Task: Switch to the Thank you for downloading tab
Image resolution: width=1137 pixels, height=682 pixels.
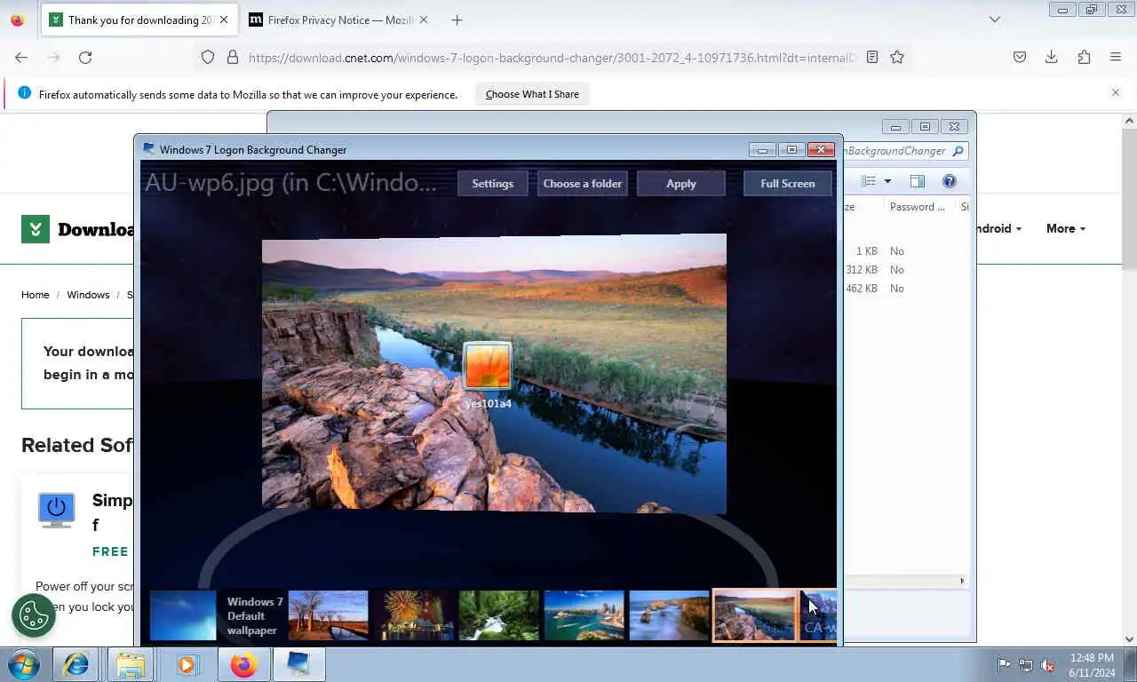Action: pos(139,20)
